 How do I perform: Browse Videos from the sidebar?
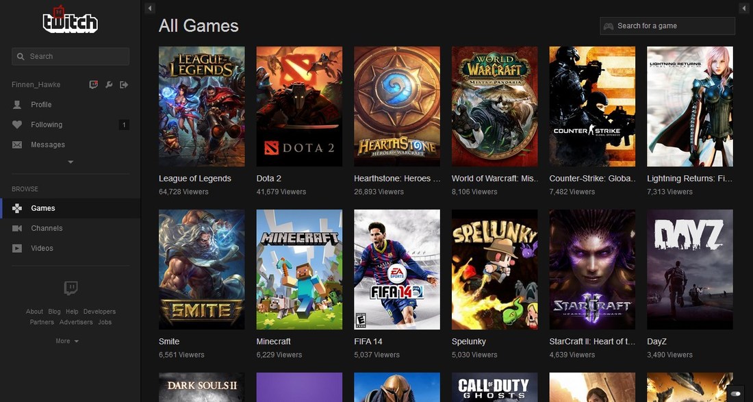click(42, 249)
